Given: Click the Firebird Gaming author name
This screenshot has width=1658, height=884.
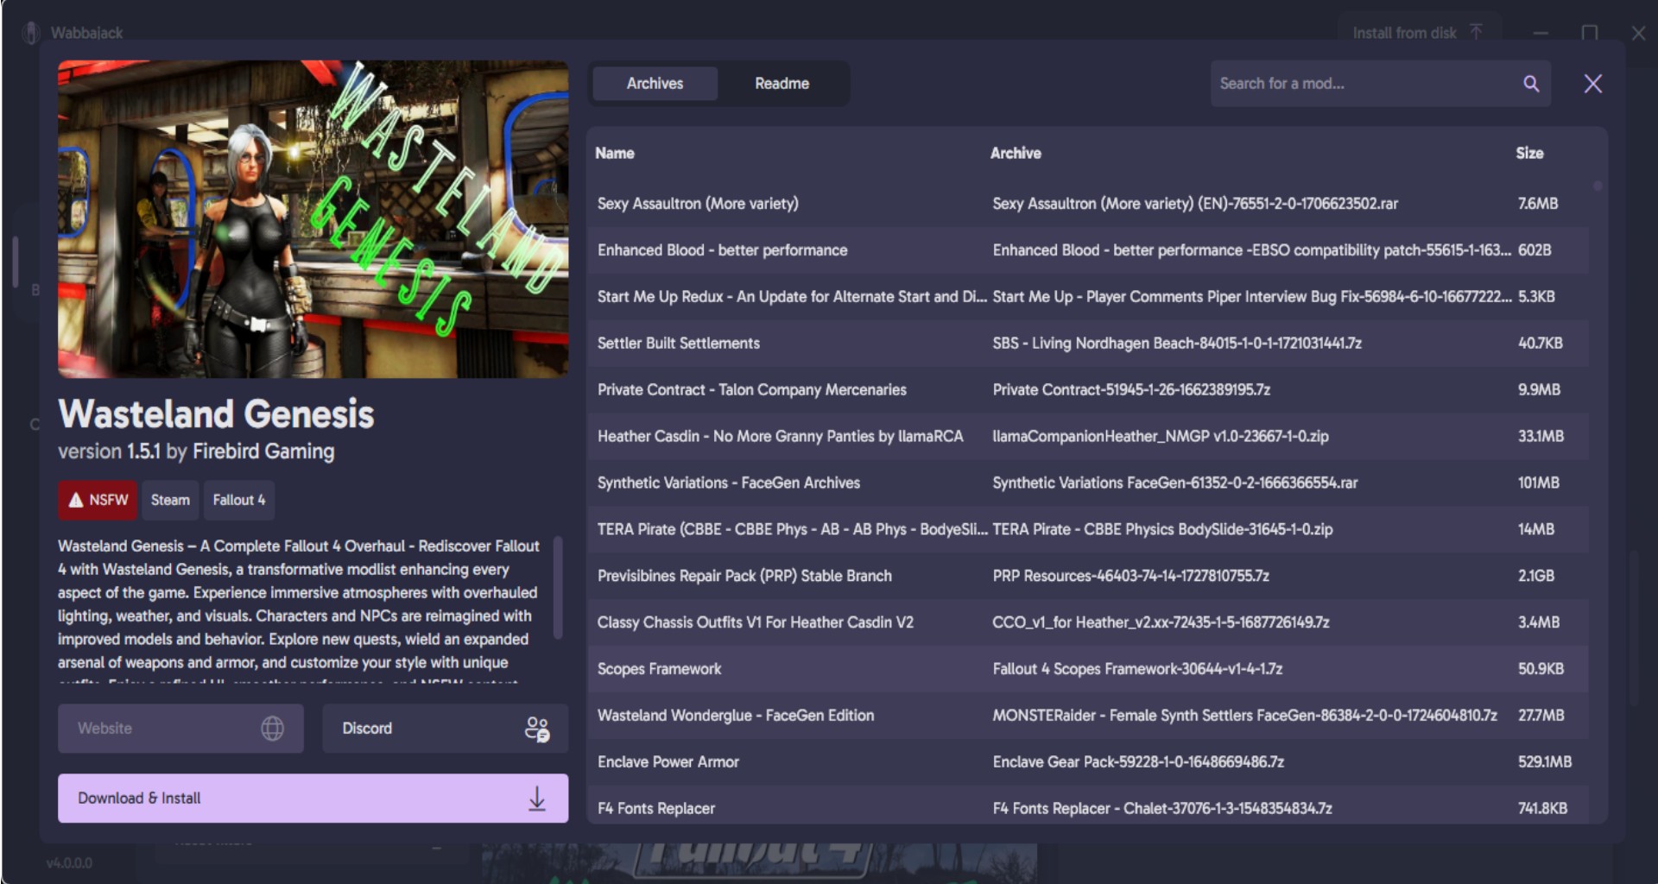Looking at the screenshot, I should pyautogui.click(x=263, y=451).
